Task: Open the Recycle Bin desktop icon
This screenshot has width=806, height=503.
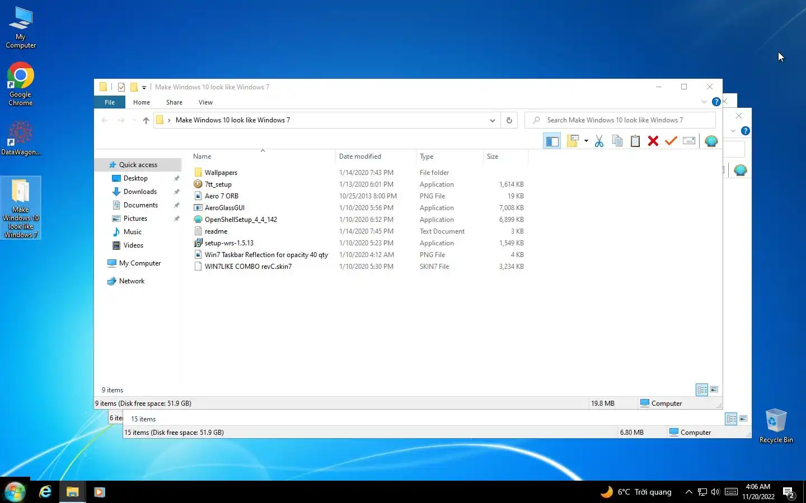Action: [776, 426]
